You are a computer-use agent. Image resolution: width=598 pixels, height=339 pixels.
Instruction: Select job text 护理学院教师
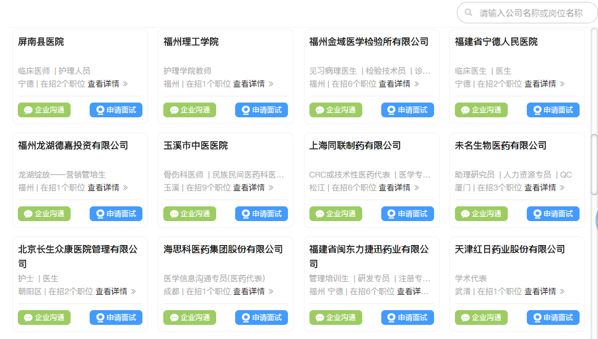pos(187,71)
